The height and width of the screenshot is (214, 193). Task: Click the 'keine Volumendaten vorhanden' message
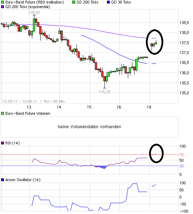tap(90, 127)
